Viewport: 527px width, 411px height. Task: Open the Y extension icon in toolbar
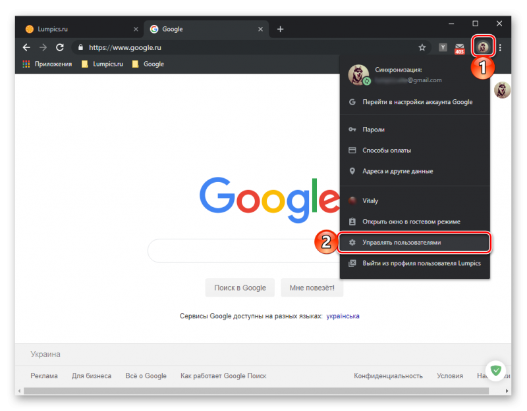(x=443, y=47)
